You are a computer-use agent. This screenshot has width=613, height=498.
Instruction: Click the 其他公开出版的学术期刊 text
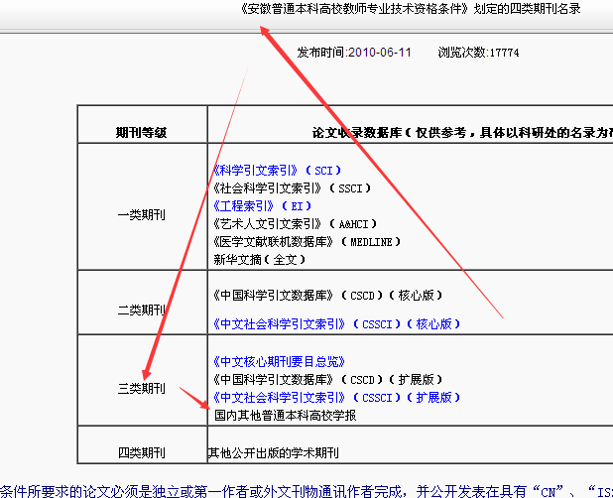[x=273, y=453]
